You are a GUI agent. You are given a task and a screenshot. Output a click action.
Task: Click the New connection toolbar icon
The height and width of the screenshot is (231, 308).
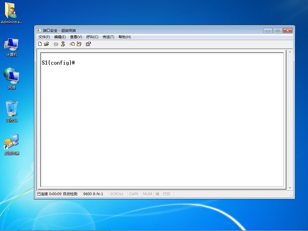40,44
